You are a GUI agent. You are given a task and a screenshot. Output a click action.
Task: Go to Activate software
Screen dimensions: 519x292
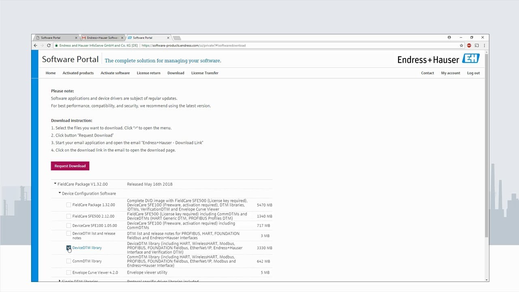coord(115,73)
